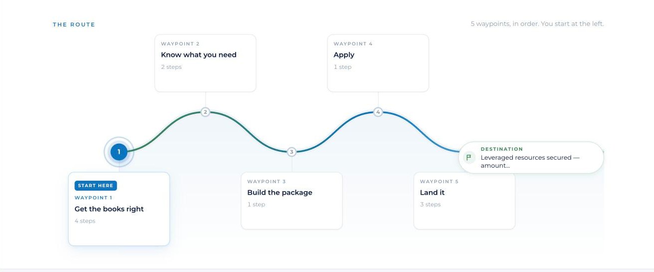
Task: Open the Know what you need card
Action: pos(205,63)
